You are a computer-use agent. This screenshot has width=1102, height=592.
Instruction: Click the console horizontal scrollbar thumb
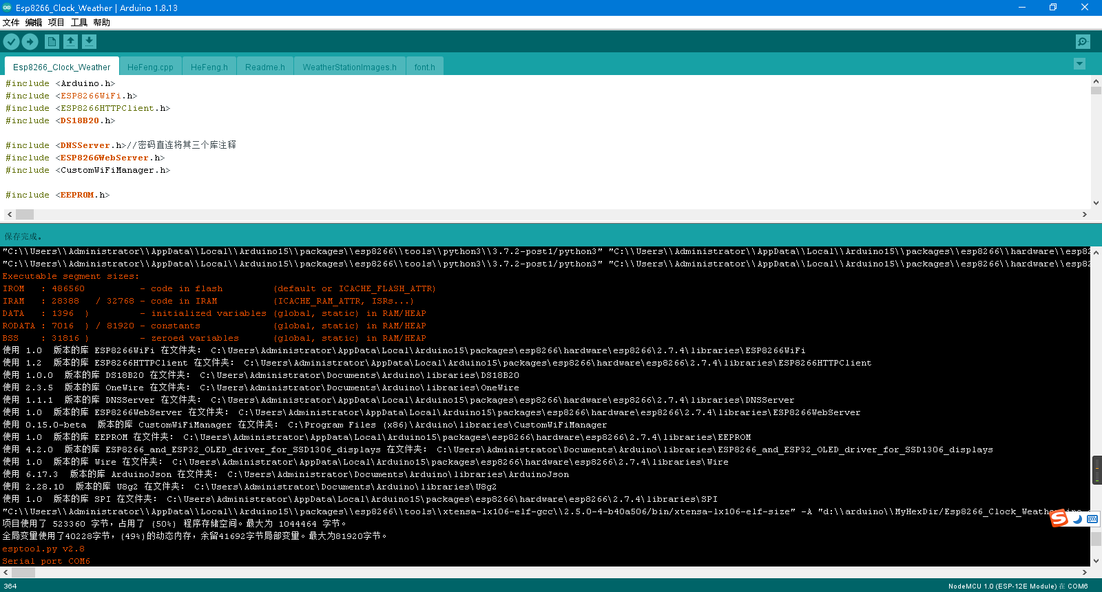(x=23, y=572)
